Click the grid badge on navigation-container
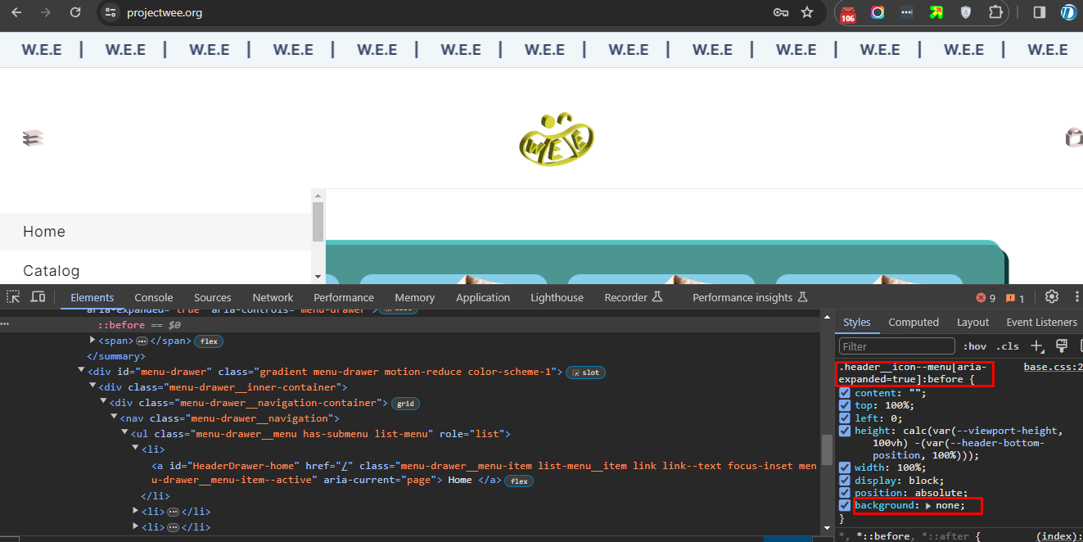This screenshot has height=542, width=1083. 404,403
